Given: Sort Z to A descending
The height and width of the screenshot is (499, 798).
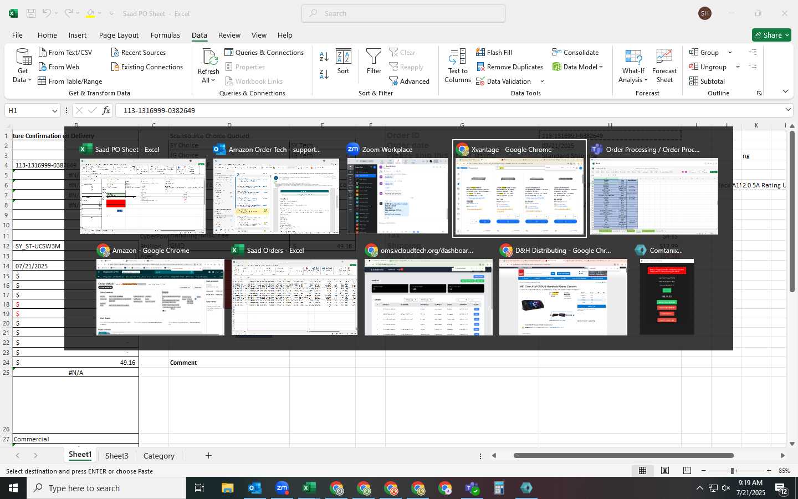Looking at the screenshot, I should coord(324,74).
